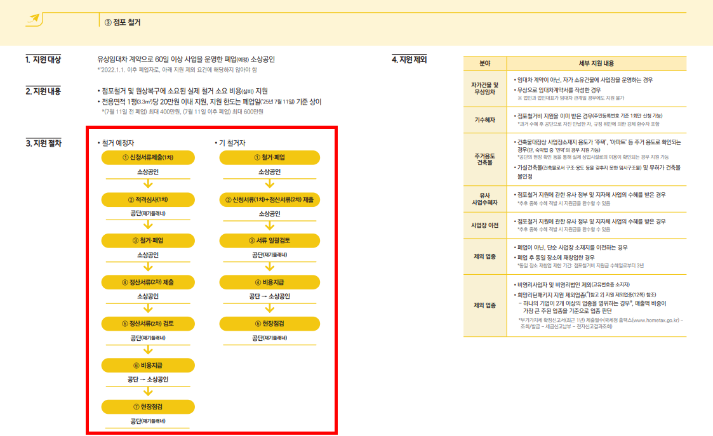Select 공단(재기플래너) under ② 적격심사(1차)
This screenshot has height=436, width=713.
pos(148,213)
